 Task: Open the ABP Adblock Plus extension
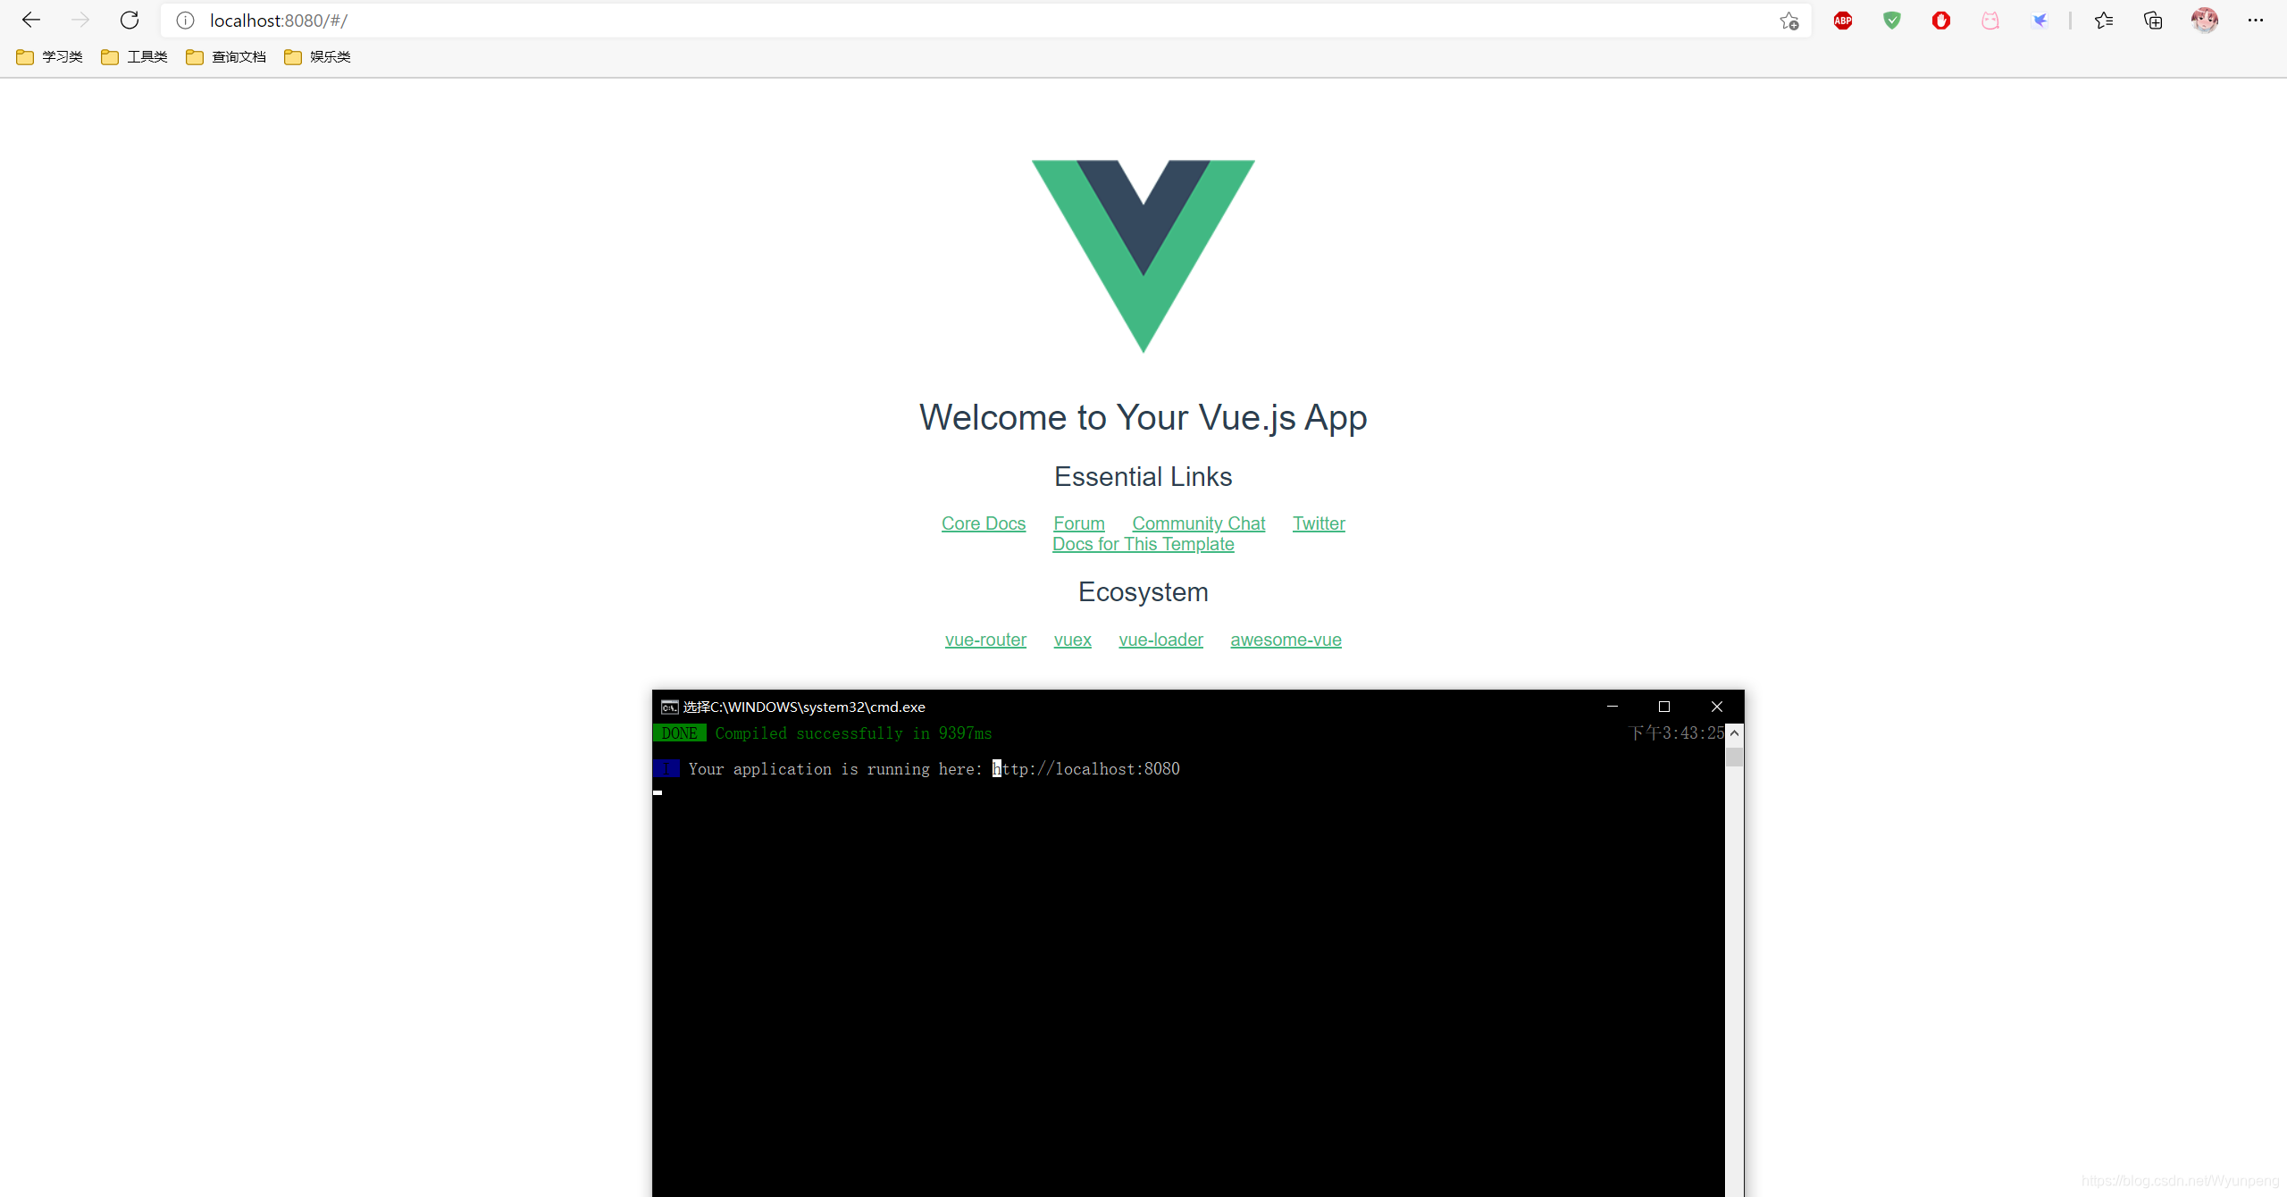pyautogui.click(x=1843, y=21)
